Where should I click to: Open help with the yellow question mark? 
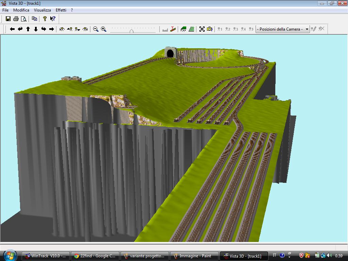point(45,19)
